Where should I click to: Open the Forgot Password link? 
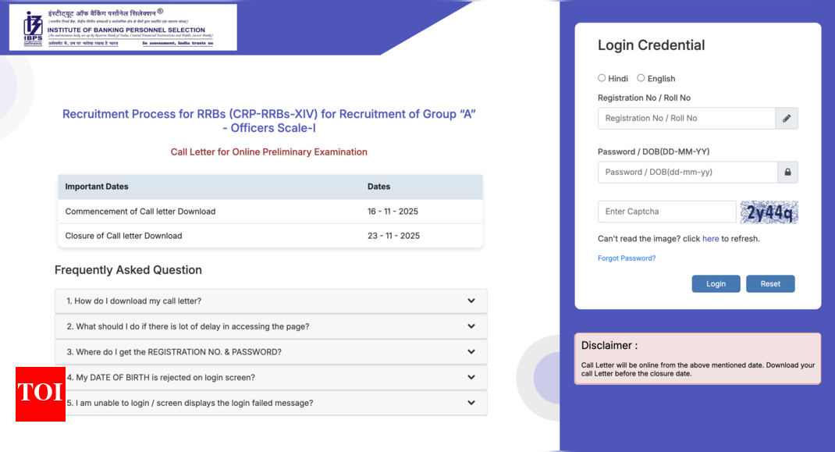point(627,258)
